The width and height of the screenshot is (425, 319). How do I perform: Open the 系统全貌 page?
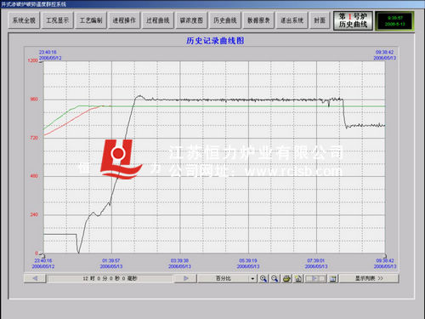coord(24,20)
